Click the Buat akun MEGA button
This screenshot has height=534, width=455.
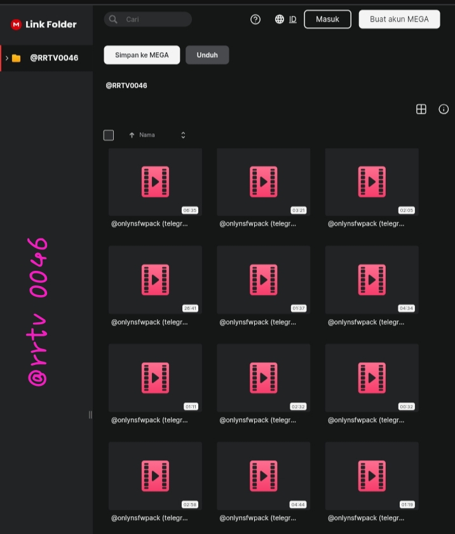[x=399, y=19]
